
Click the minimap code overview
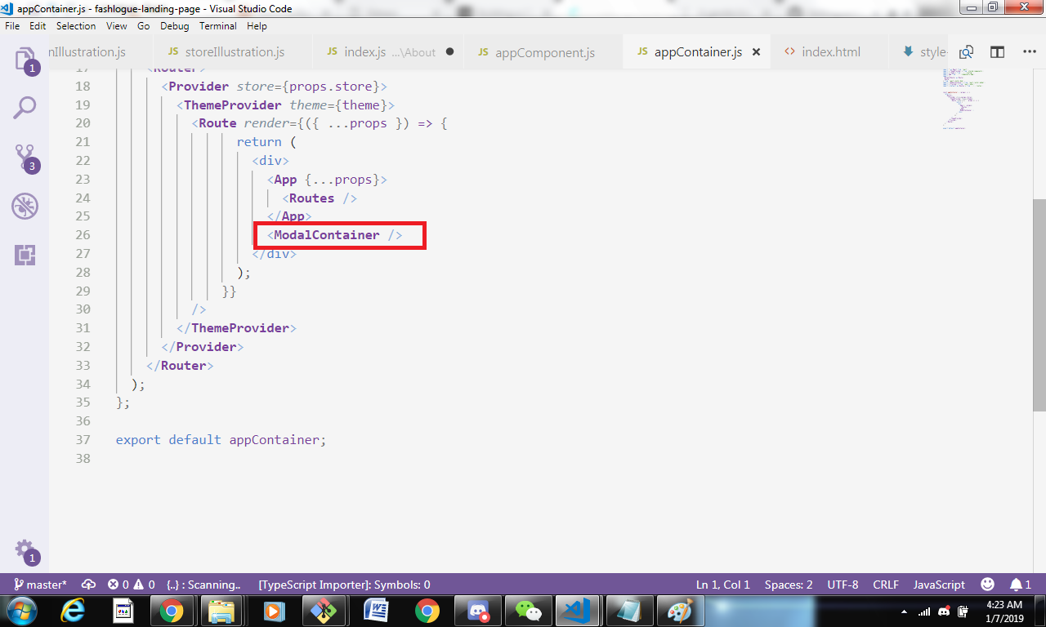tap(963, 98)
